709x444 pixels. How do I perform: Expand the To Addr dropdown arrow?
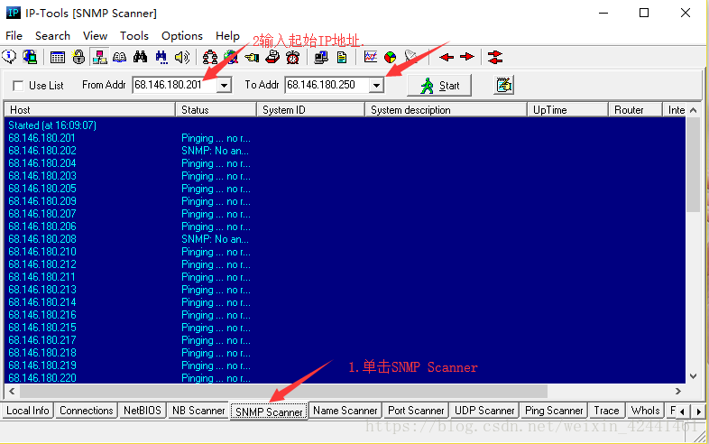376,85
